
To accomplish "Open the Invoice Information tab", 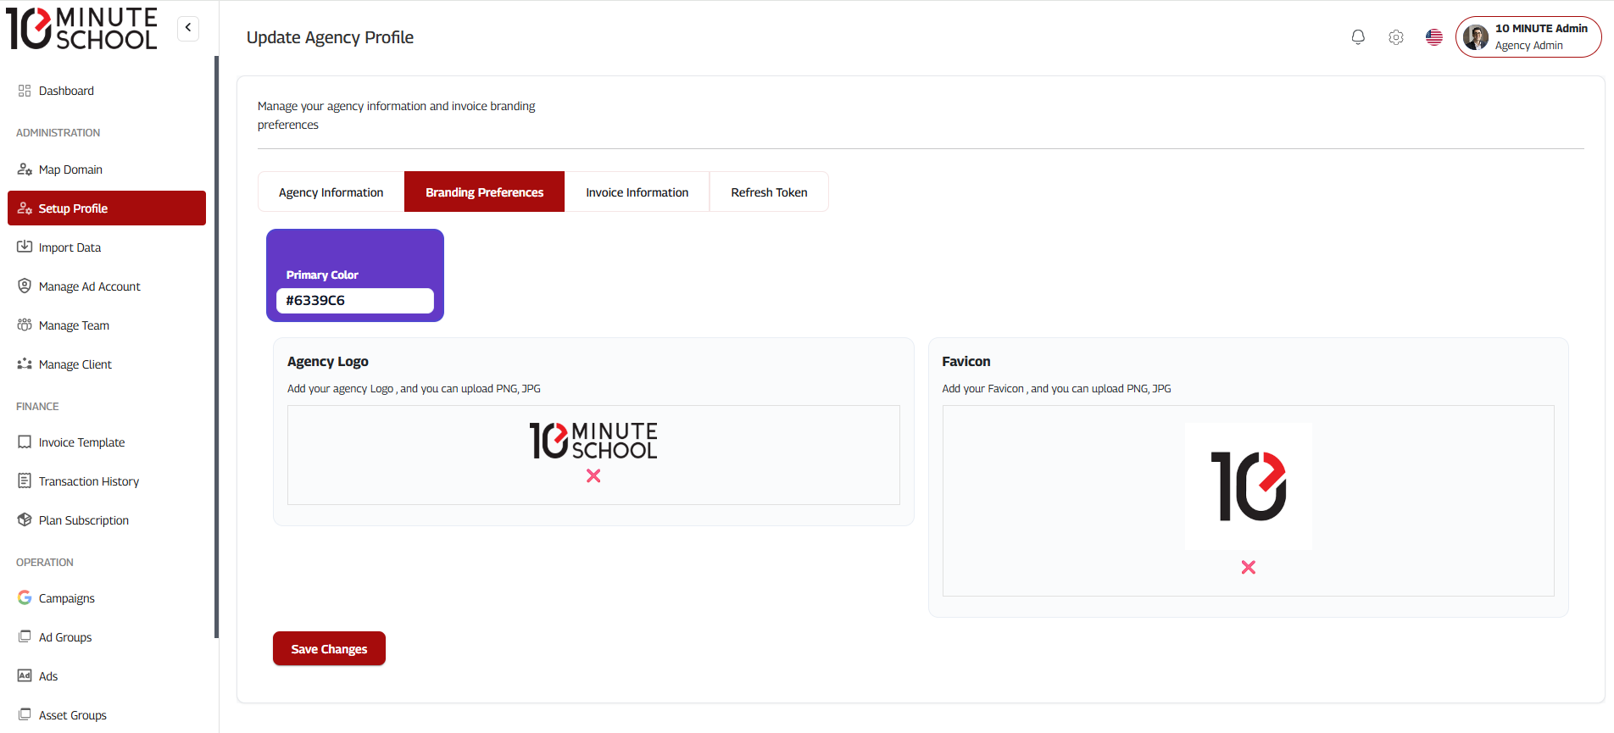I will click(x=637, y=192).
